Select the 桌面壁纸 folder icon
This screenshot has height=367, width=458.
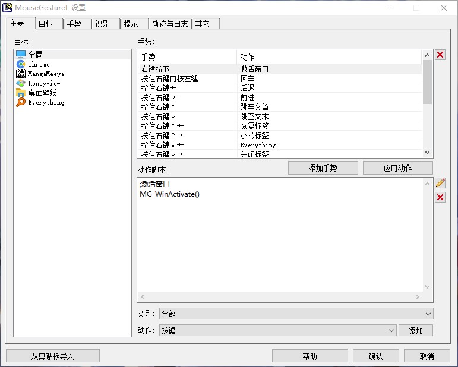21,93
